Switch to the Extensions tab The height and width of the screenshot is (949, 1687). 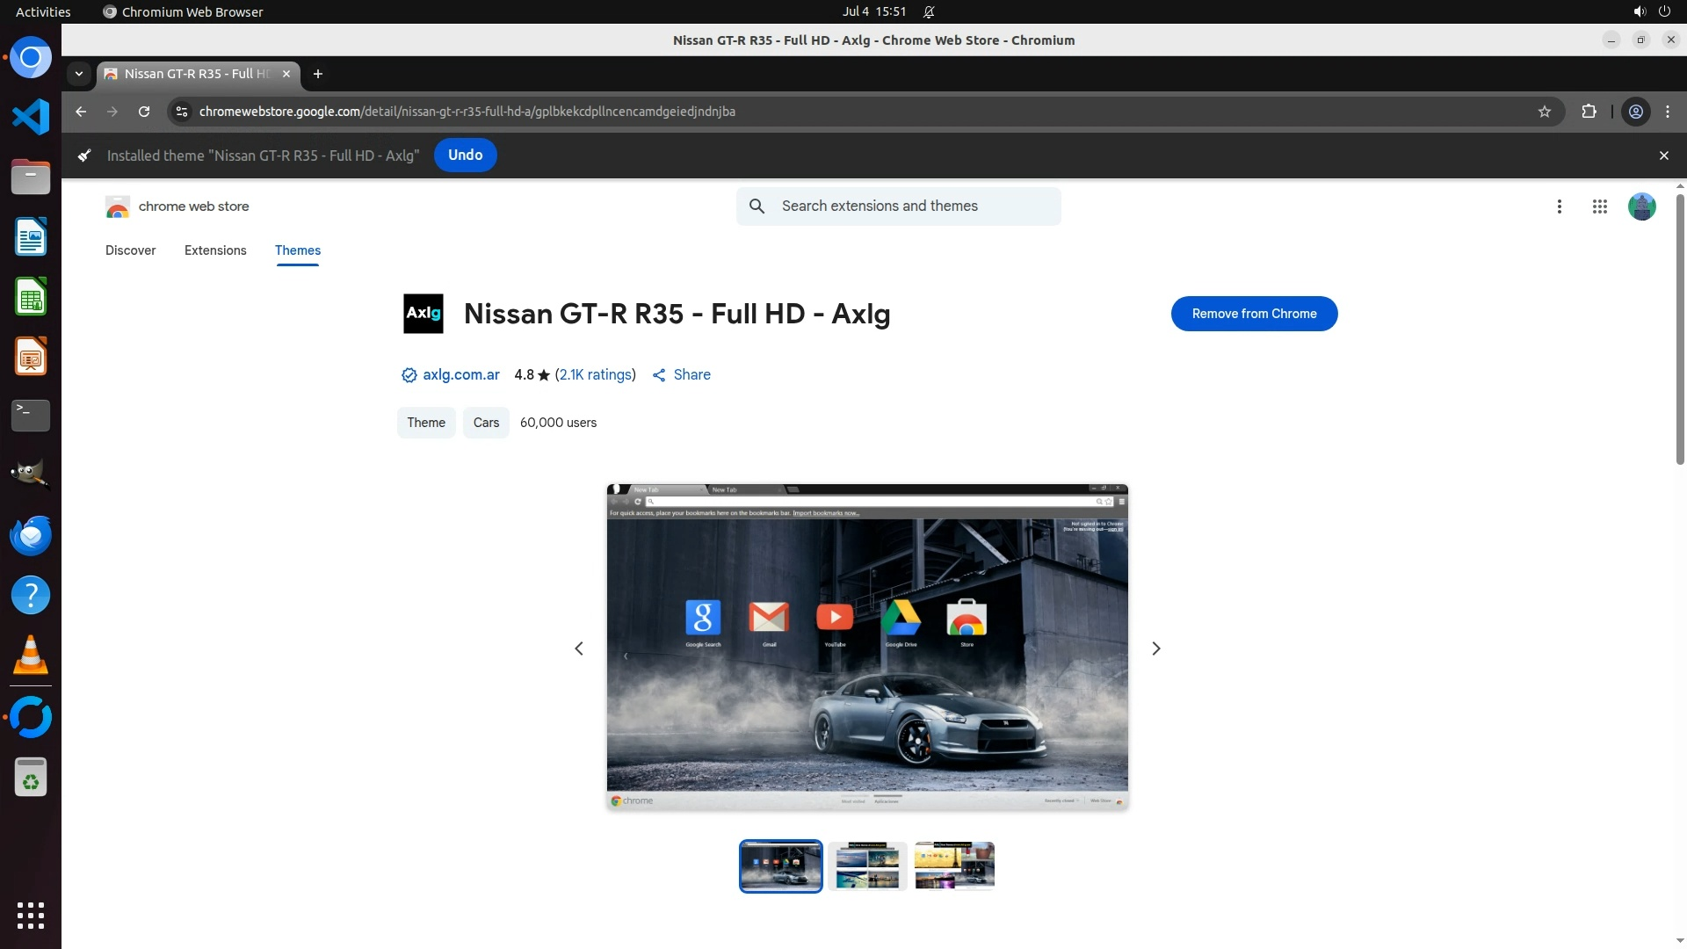tap(215, 250)
